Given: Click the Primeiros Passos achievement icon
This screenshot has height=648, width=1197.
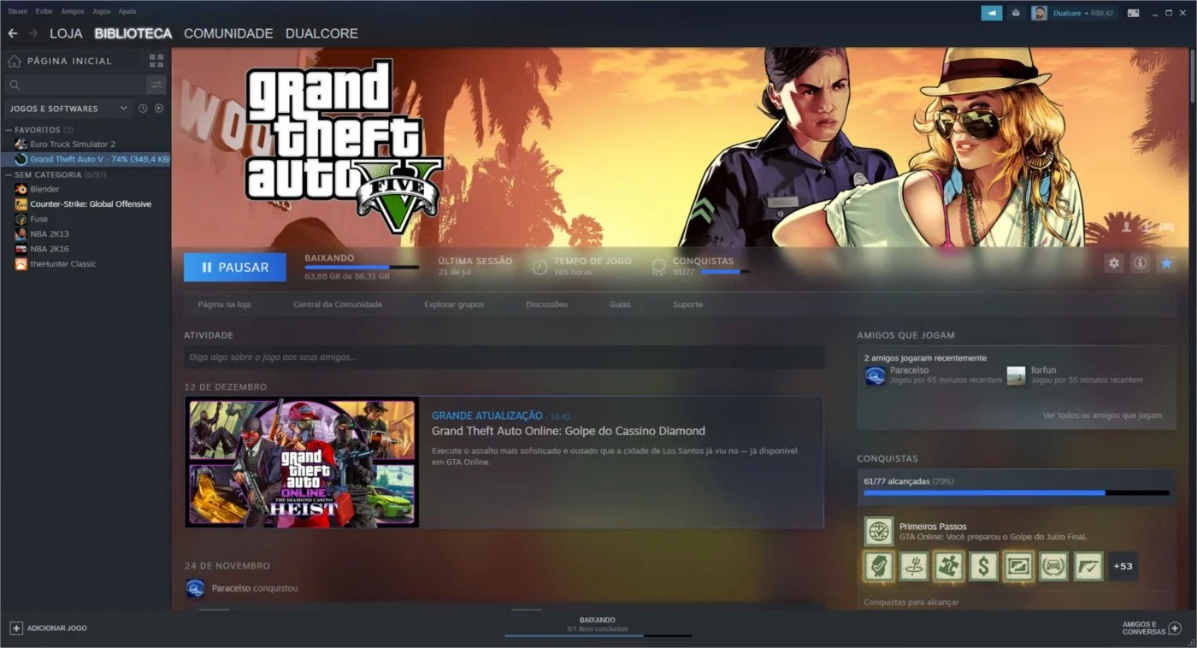Looking at the screenshot, I should click(879, 531).
